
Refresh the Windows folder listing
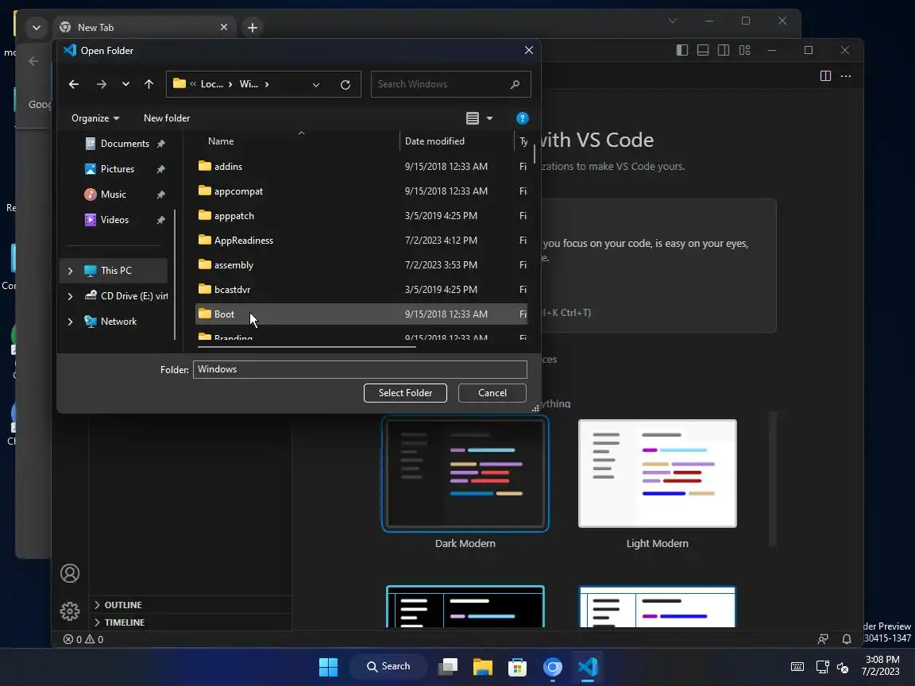346,85
